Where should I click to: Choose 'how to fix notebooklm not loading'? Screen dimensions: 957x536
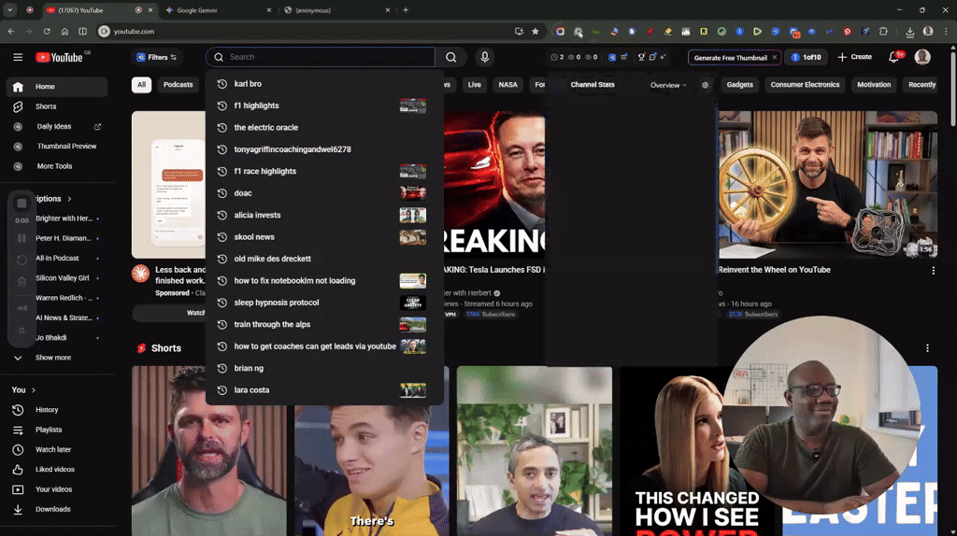(324, 280)
